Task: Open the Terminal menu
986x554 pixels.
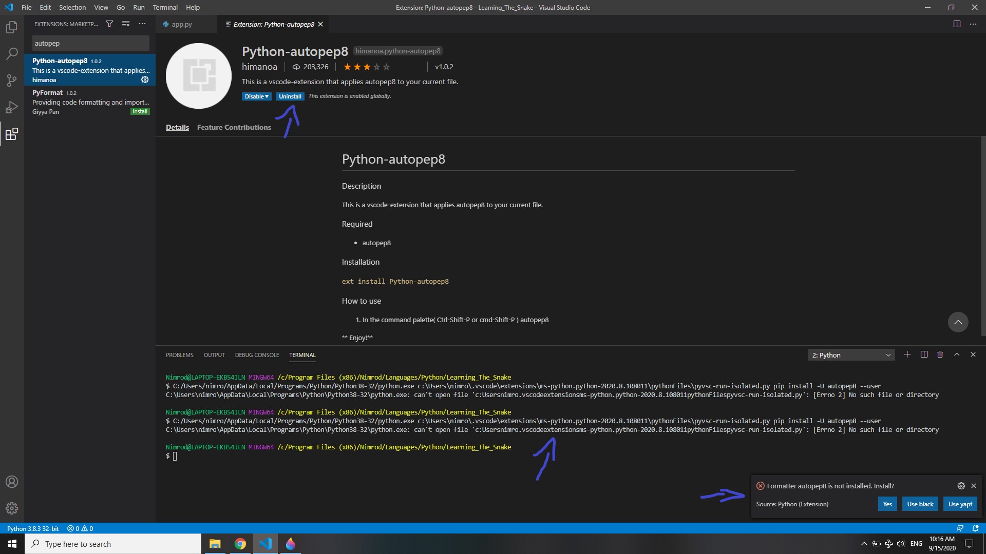Action: pyautogui.click(x=165, y=7)
